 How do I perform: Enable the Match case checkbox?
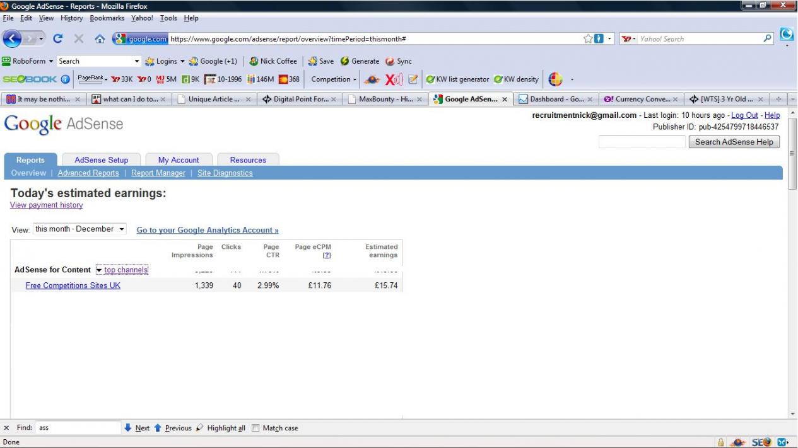pyautogui.click(x=255, y=428)
